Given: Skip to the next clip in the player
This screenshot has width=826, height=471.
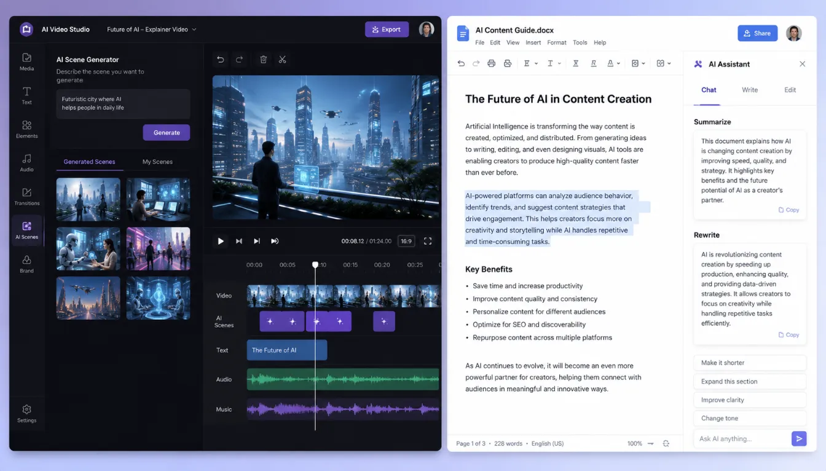Looking at the screenshot, I should pos(257,241).
